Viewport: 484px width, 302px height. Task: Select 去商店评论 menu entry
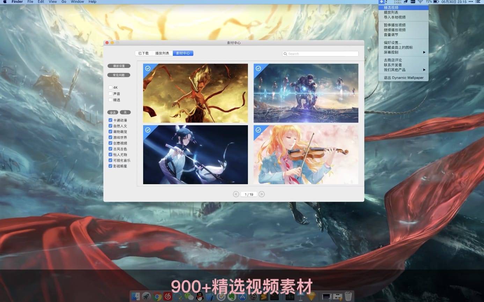tap(403, 60)
